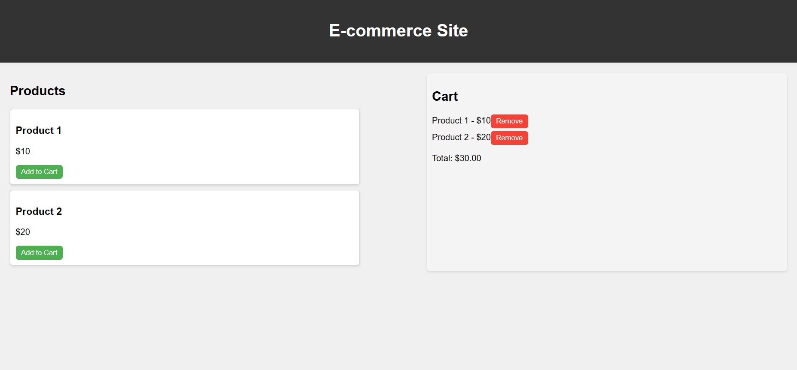The image size is (797, 370).
Task: Click the Product 1 title text
Action: [x=39, y=130]
